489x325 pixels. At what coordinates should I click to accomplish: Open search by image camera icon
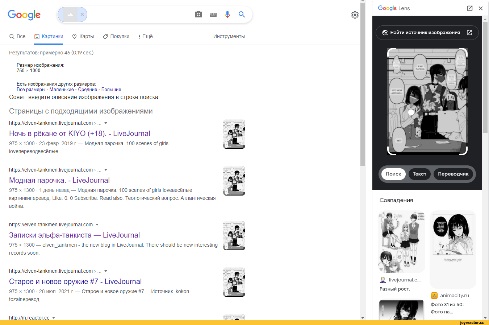[x=198, y=15]
